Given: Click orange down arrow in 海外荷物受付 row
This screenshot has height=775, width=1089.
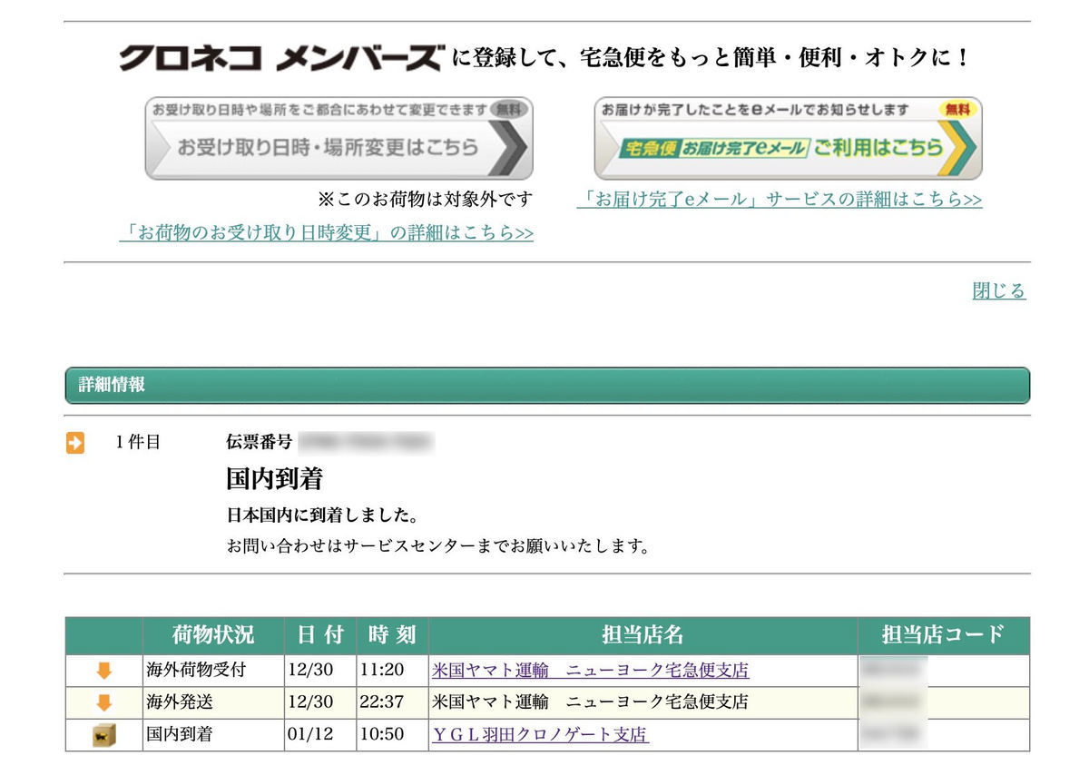Looking at the screenshot, I should (103, 671).
